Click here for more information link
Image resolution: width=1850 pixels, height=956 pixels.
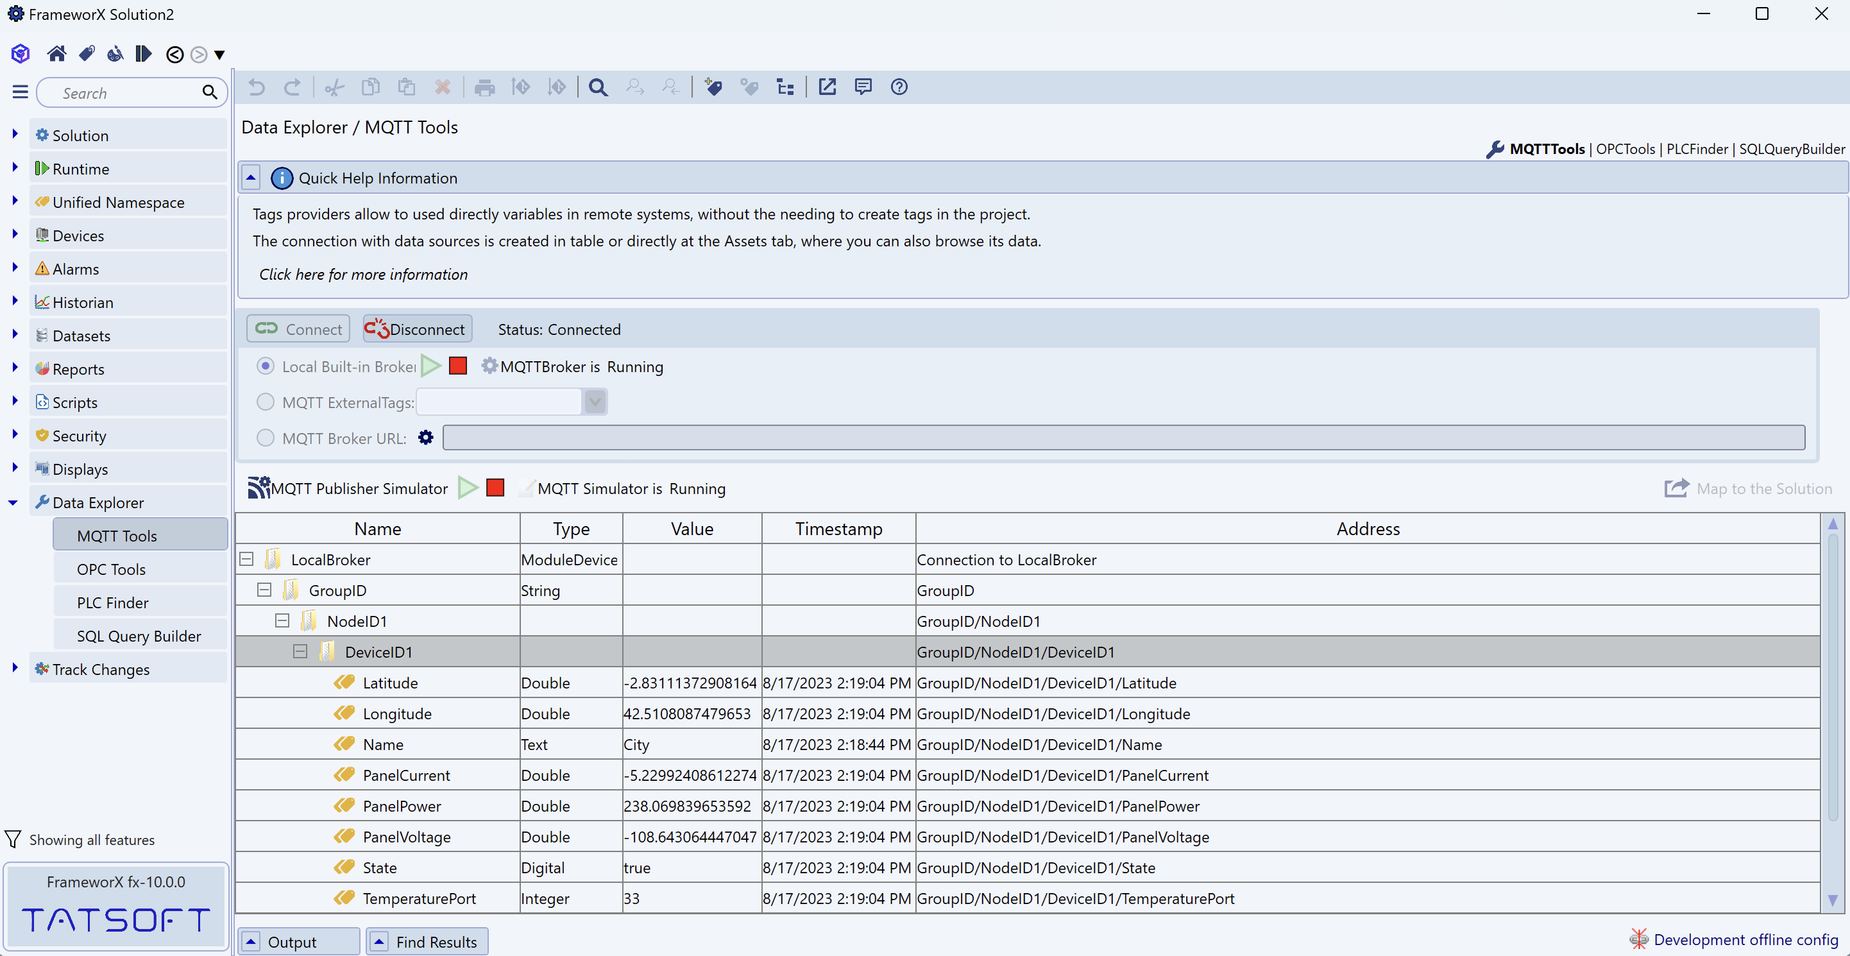pyautogui.click(x=362, y=275)
